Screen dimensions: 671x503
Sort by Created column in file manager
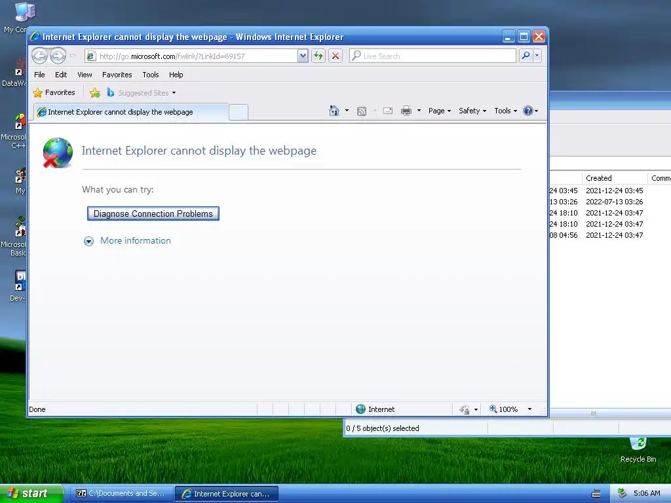click(615, 178)
